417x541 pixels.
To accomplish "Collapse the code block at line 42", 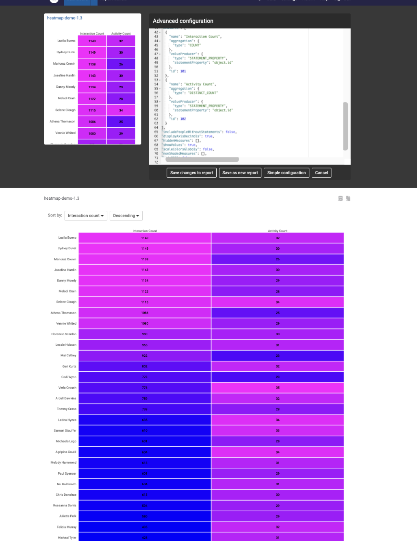I will pos(160,32).
